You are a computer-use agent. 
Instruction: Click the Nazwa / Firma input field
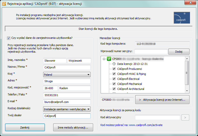[x=67, y=67]
